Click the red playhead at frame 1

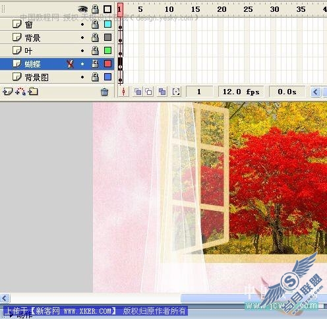120,10
